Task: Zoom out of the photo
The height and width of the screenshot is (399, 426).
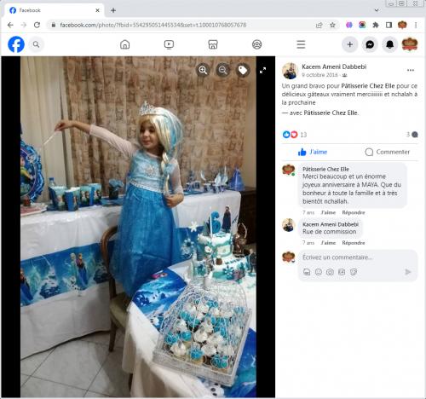Action: click(223, 70)
